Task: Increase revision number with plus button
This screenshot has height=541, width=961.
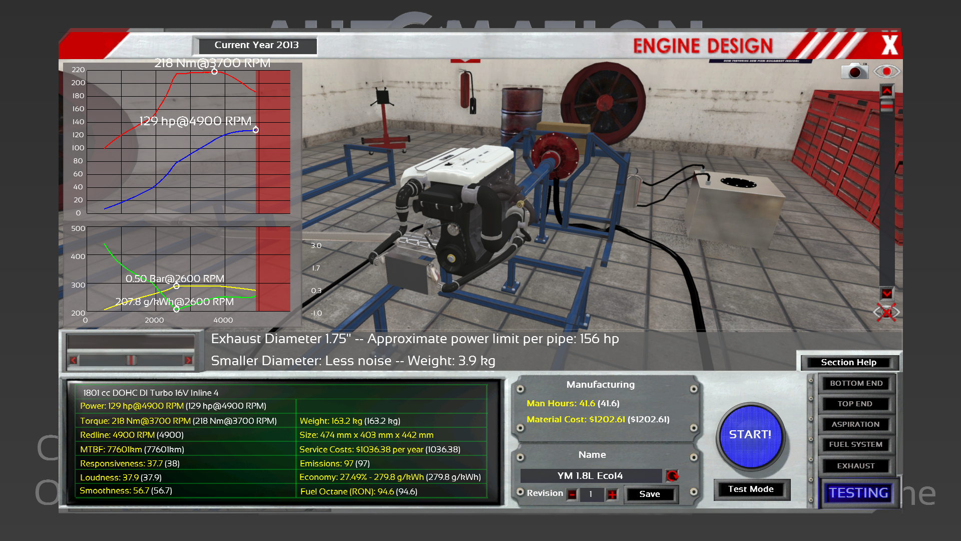Action: pos(612,495)
